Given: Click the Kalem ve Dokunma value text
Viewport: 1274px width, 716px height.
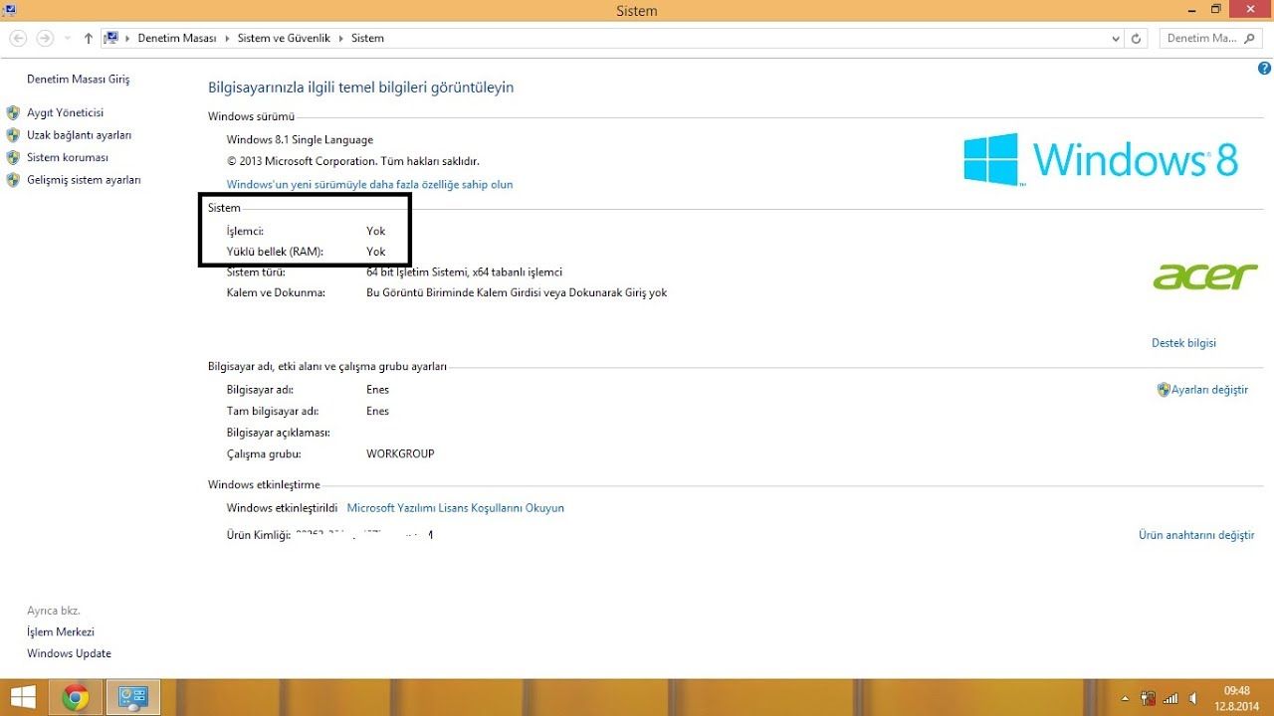Looking at the screenshot, I should click(517, 293).
